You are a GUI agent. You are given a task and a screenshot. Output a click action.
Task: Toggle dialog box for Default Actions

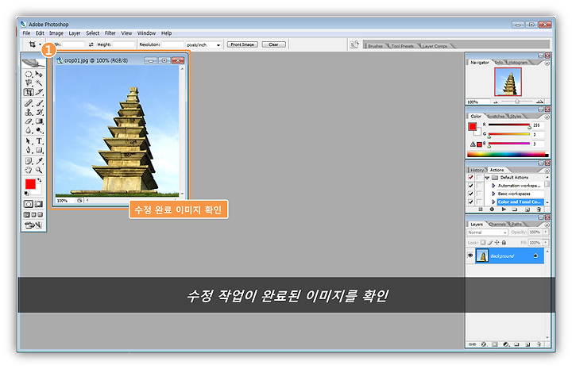click(478, 178)
